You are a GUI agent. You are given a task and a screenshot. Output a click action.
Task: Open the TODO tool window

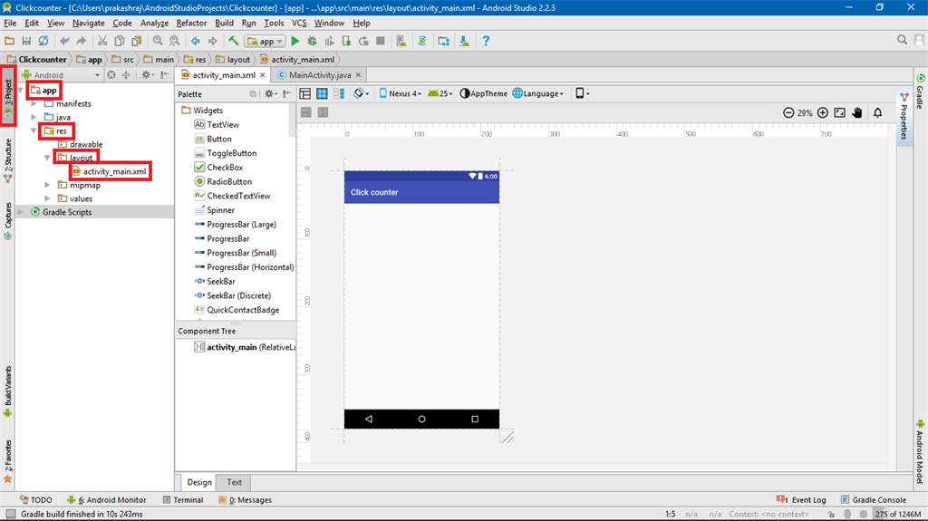pos(35,499)
